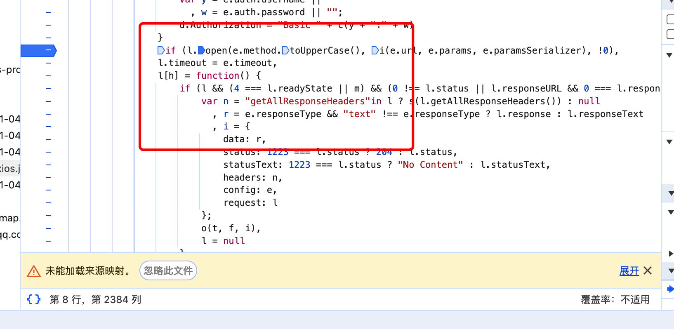Image resolution: width=674 pixels, height=329 pixels.
Task: Click the inline breakpoint marker before 'open(e.method.'
Action: (x=201, y=50)
